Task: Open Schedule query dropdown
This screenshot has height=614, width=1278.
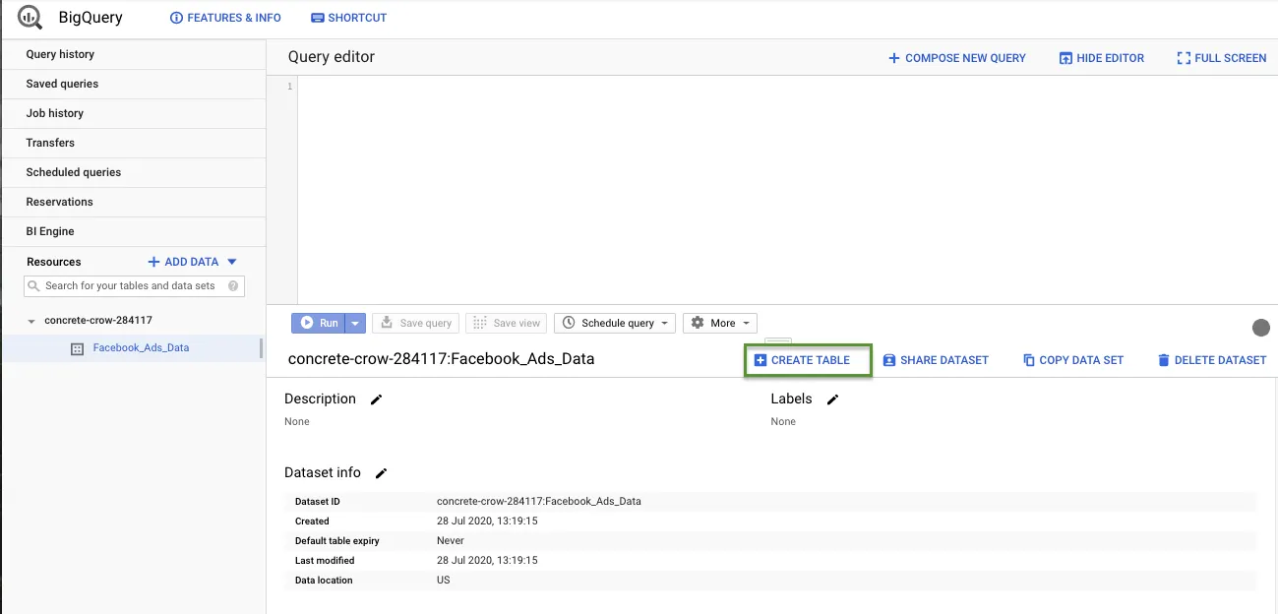Action: 615,323
